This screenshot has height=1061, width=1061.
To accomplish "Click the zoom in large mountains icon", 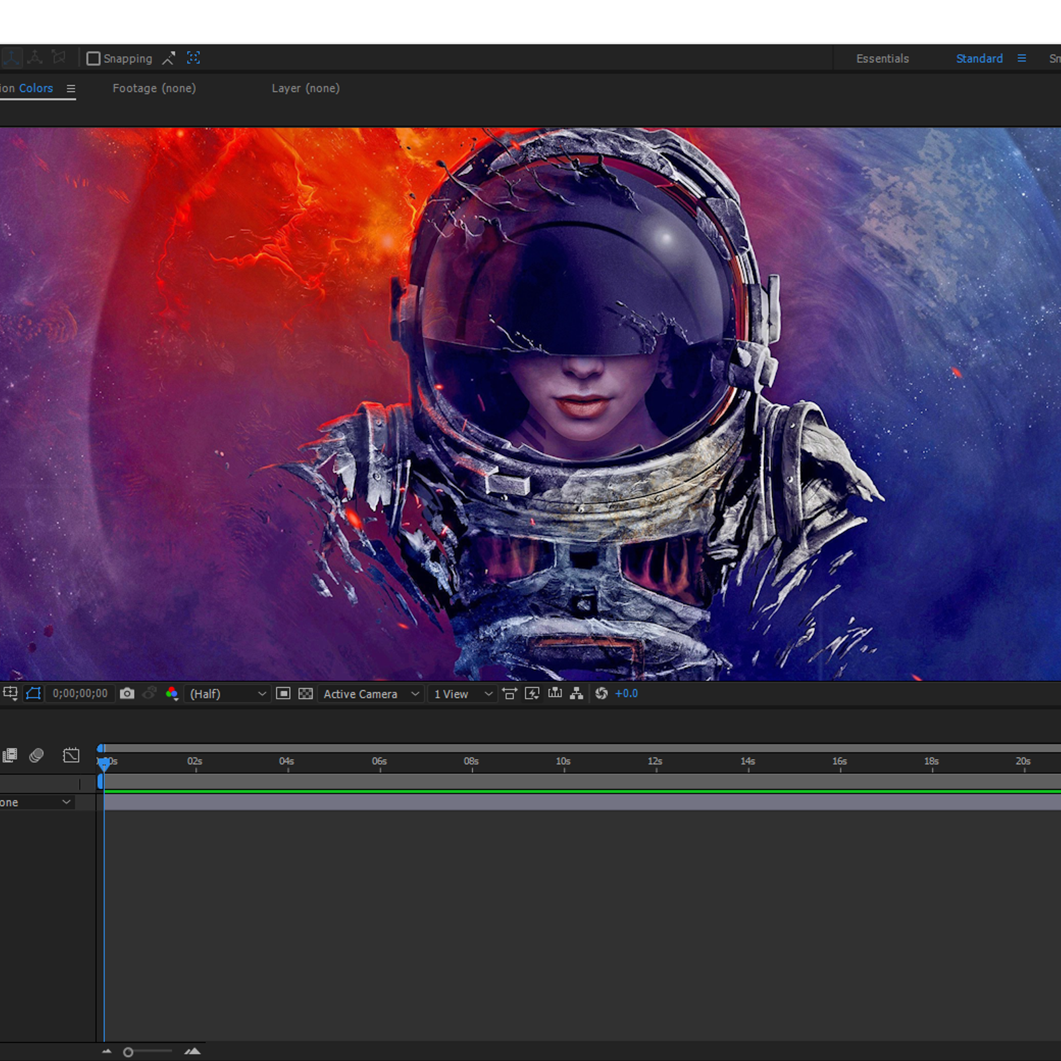I will (x=192, y=1051).
